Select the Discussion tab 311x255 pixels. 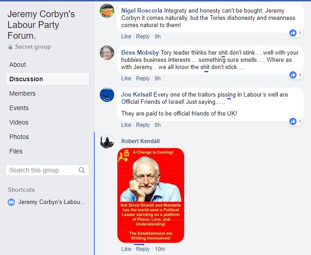(x=47, y=79)
